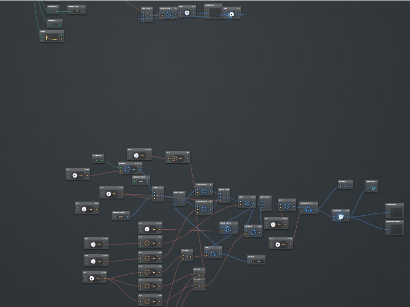Select the dark display node in the upper chain

pos(213,12)
